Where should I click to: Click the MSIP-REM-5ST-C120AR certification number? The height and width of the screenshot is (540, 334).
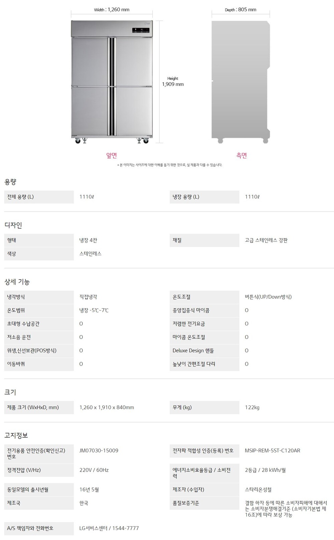(273, 451)
